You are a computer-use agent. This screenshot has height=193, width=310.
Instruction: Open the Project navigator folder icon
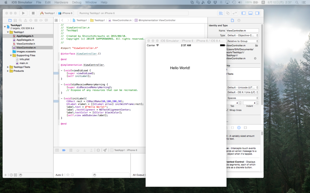coord(10,20)
